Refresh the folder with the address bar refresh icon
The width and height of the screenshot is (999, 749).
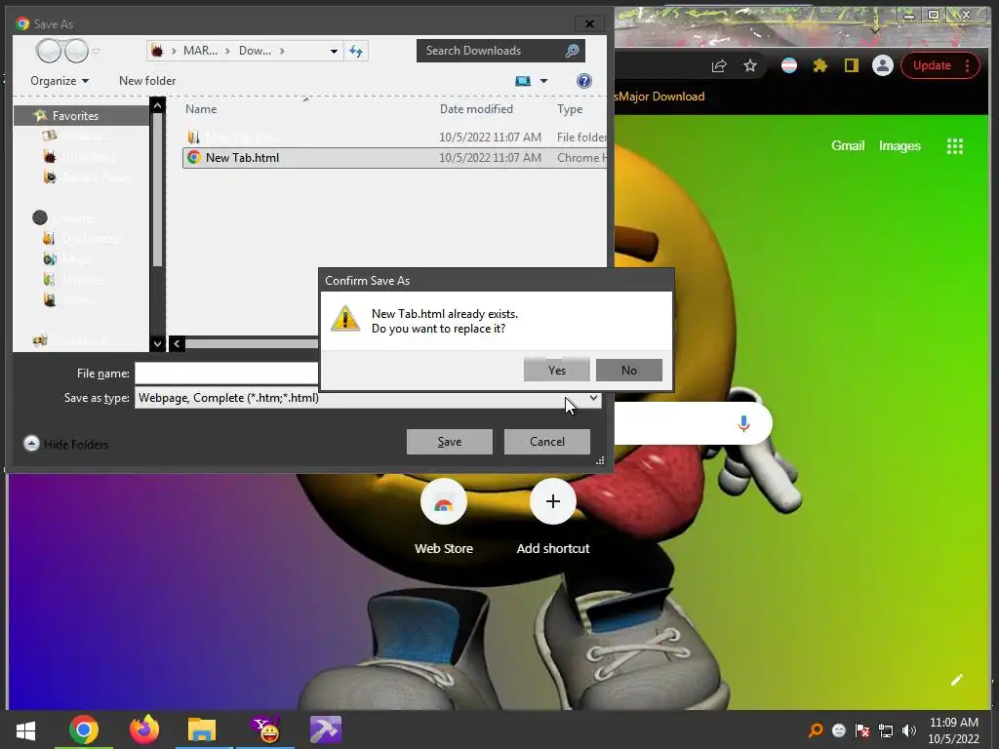[356, 51]
